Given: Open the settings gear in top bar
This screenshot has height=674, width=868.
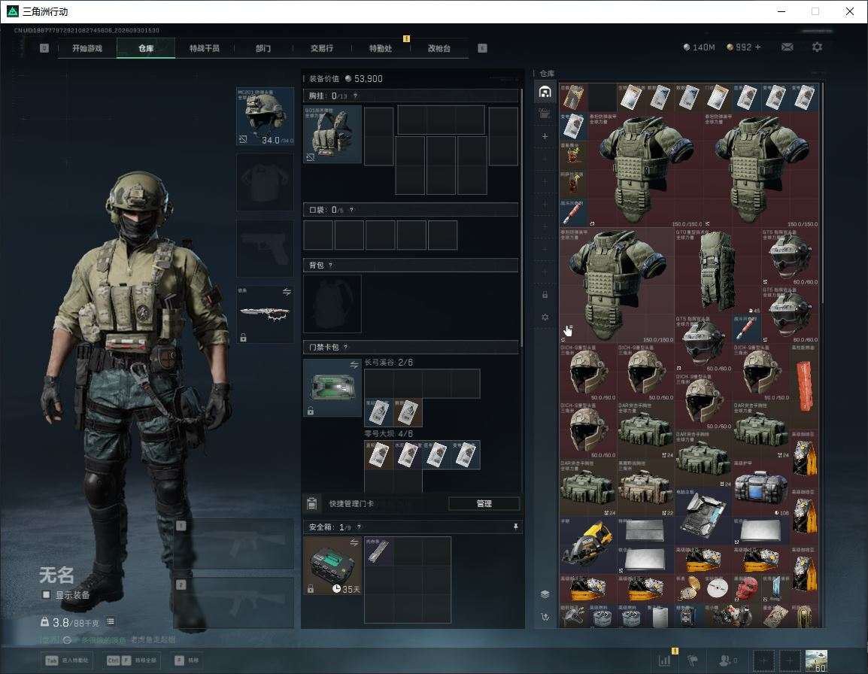Looking at the screenshot, I should 817,47.
